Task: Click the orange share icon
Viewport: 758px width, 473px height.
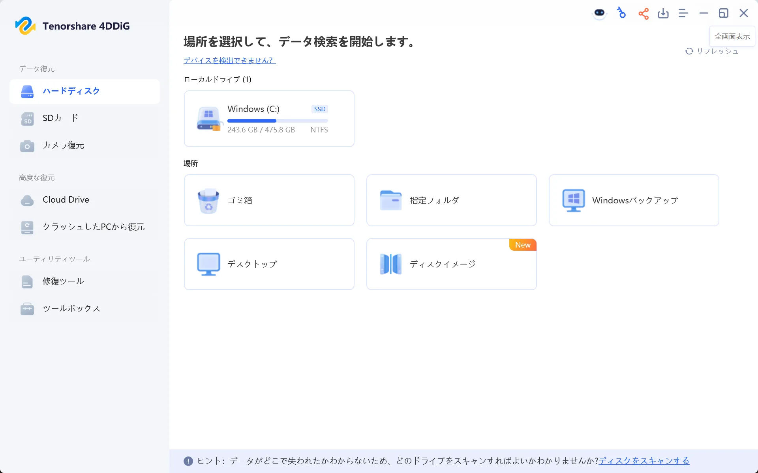Action: [643, 13]
